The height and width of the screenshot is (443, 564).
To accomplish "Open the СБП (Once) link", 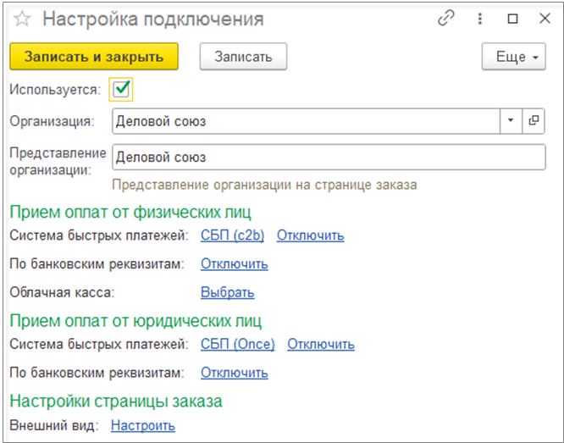I will tap(238, 344).
